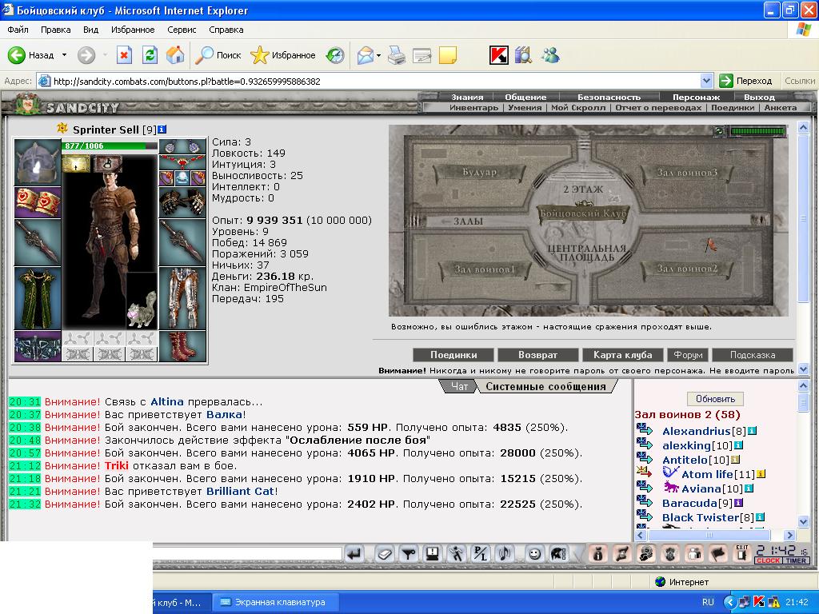Click the Поединки button below the map
Viewport: 819px width, 614px height.
[453, 355]
